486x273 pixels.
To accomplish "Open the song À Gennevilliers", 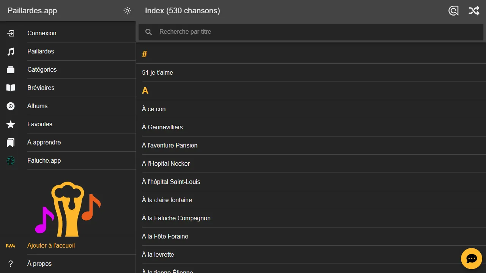I will pos(163,127).
